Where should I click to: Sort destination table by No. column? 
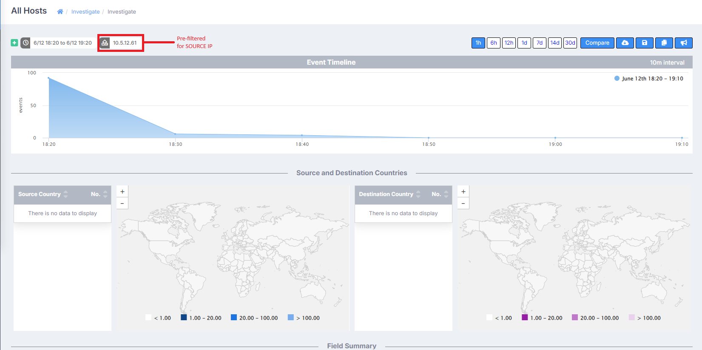tap(440, 194)
